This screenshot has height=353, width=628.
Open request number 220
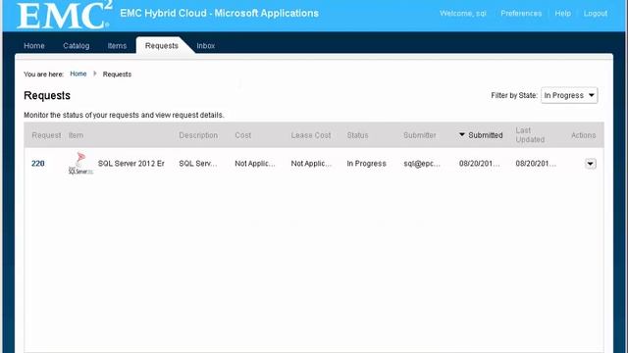(x=38, y=164)
